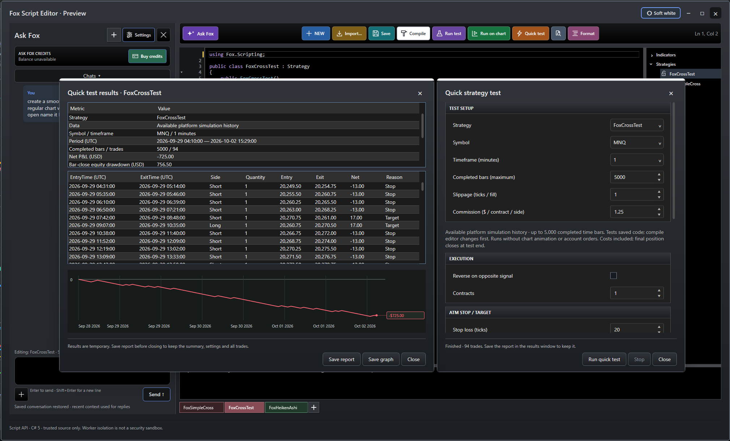The height and width of the screenshot is (441, 730).
Task: Decrease Slippage (ticks / fill) with the down arrow
Action: pos(659,197)
